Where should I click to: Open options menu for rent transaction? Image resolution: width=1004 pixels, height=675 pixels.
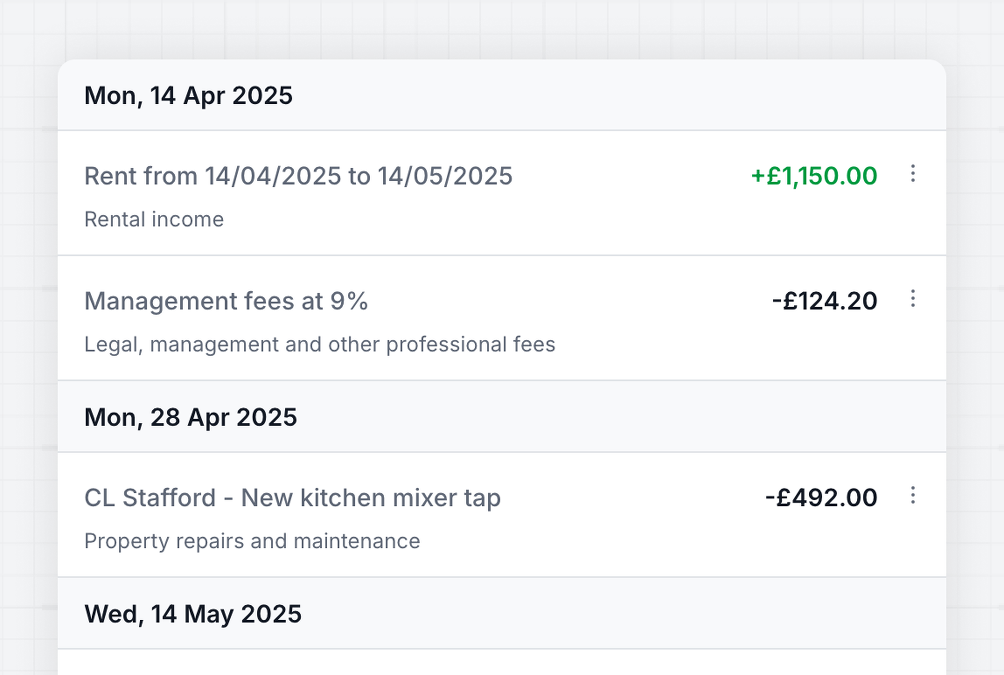[913, 174]
